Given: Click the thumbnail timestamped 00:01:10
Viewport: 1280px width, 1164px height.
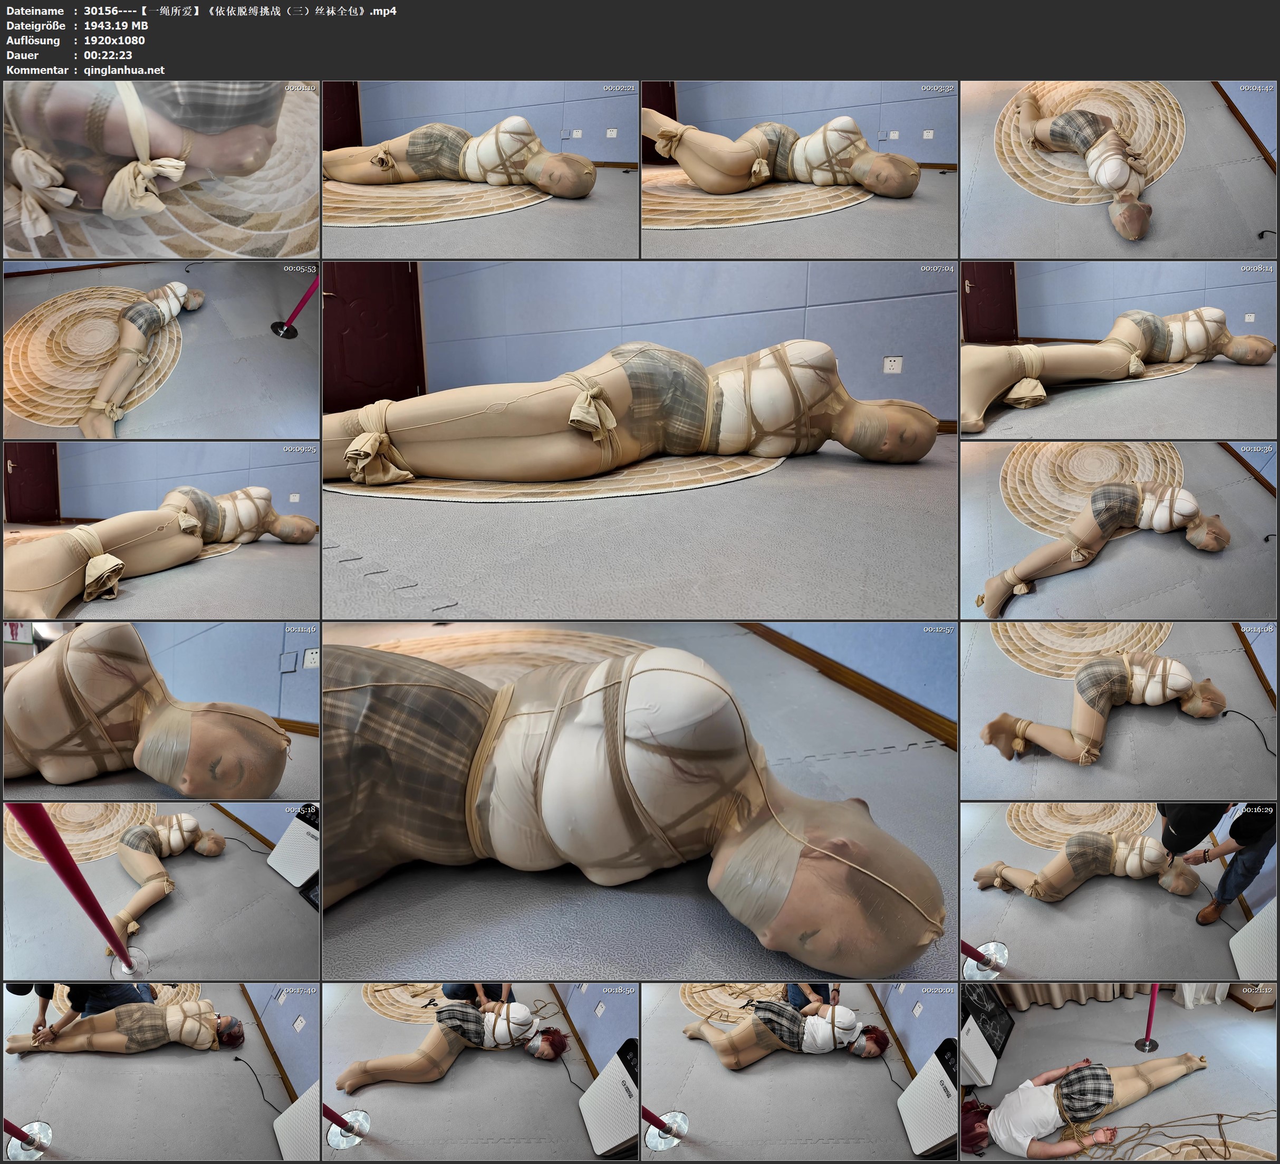Looking at the screenshot, I should point(161,170).
